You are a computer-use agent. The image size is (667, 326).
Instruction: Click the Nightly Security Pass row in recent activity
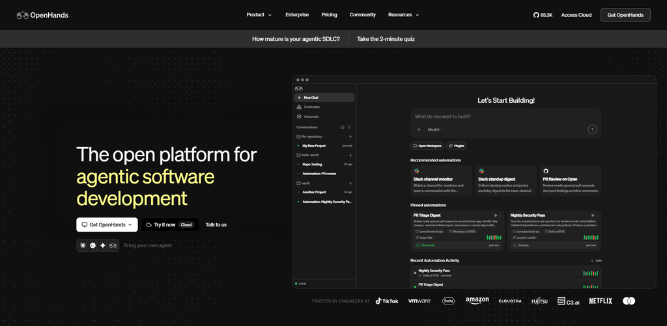[x=505, y=273]
